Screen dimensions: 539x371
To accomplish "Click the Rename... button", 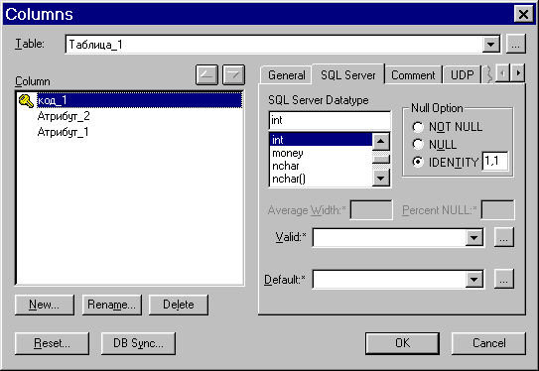I will point(112,305).
